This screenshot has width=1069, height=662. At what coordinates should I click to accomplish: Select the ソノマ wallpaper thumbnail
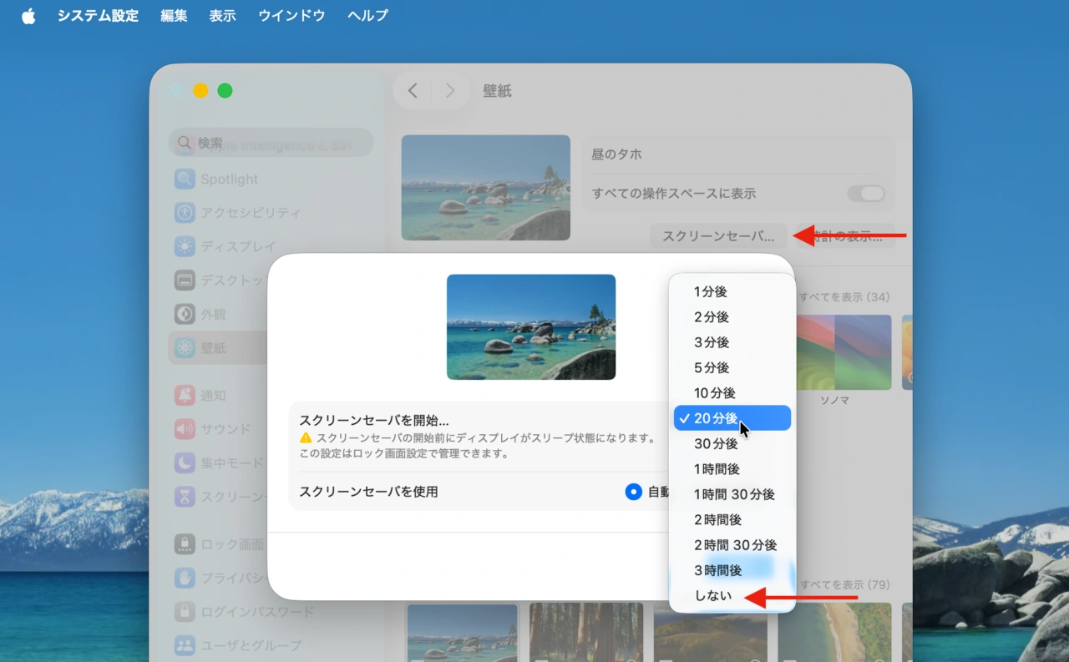[844, 351]
